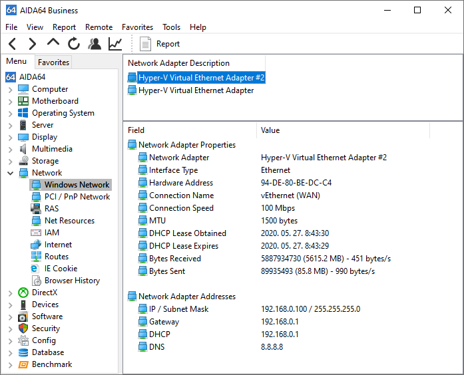The width and height of the screenshot is (464, 375).
Task: Select the AIDA64 root icon in tree
Action: 11,77
